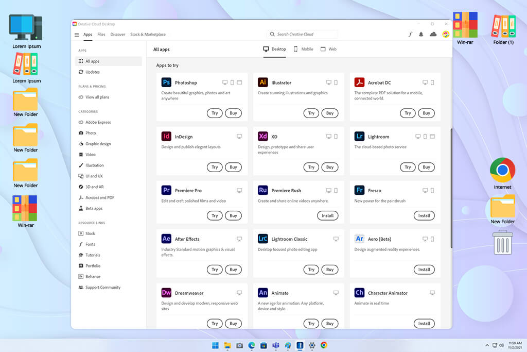Select the Mobile platform tab

pyautogui.click(x=304, y=49)
